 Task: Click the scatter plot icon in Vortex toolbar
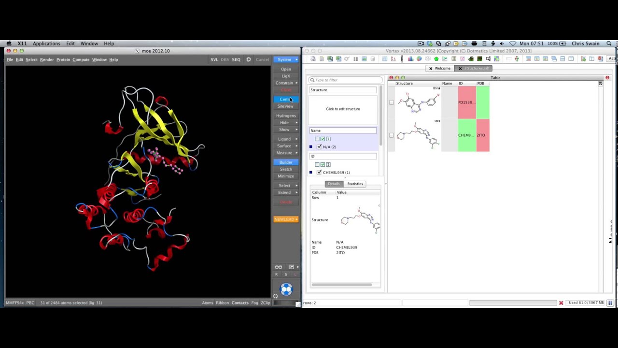tap(393, 59)
